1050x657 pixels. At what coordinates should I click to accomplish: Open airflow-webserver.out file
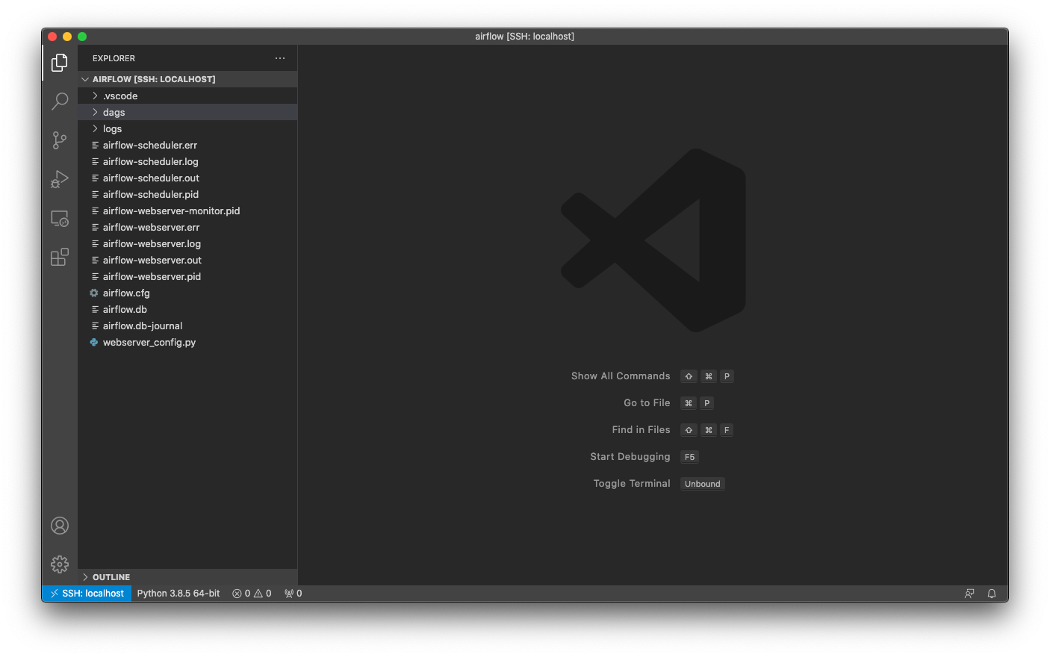click(x=187, y=260)
